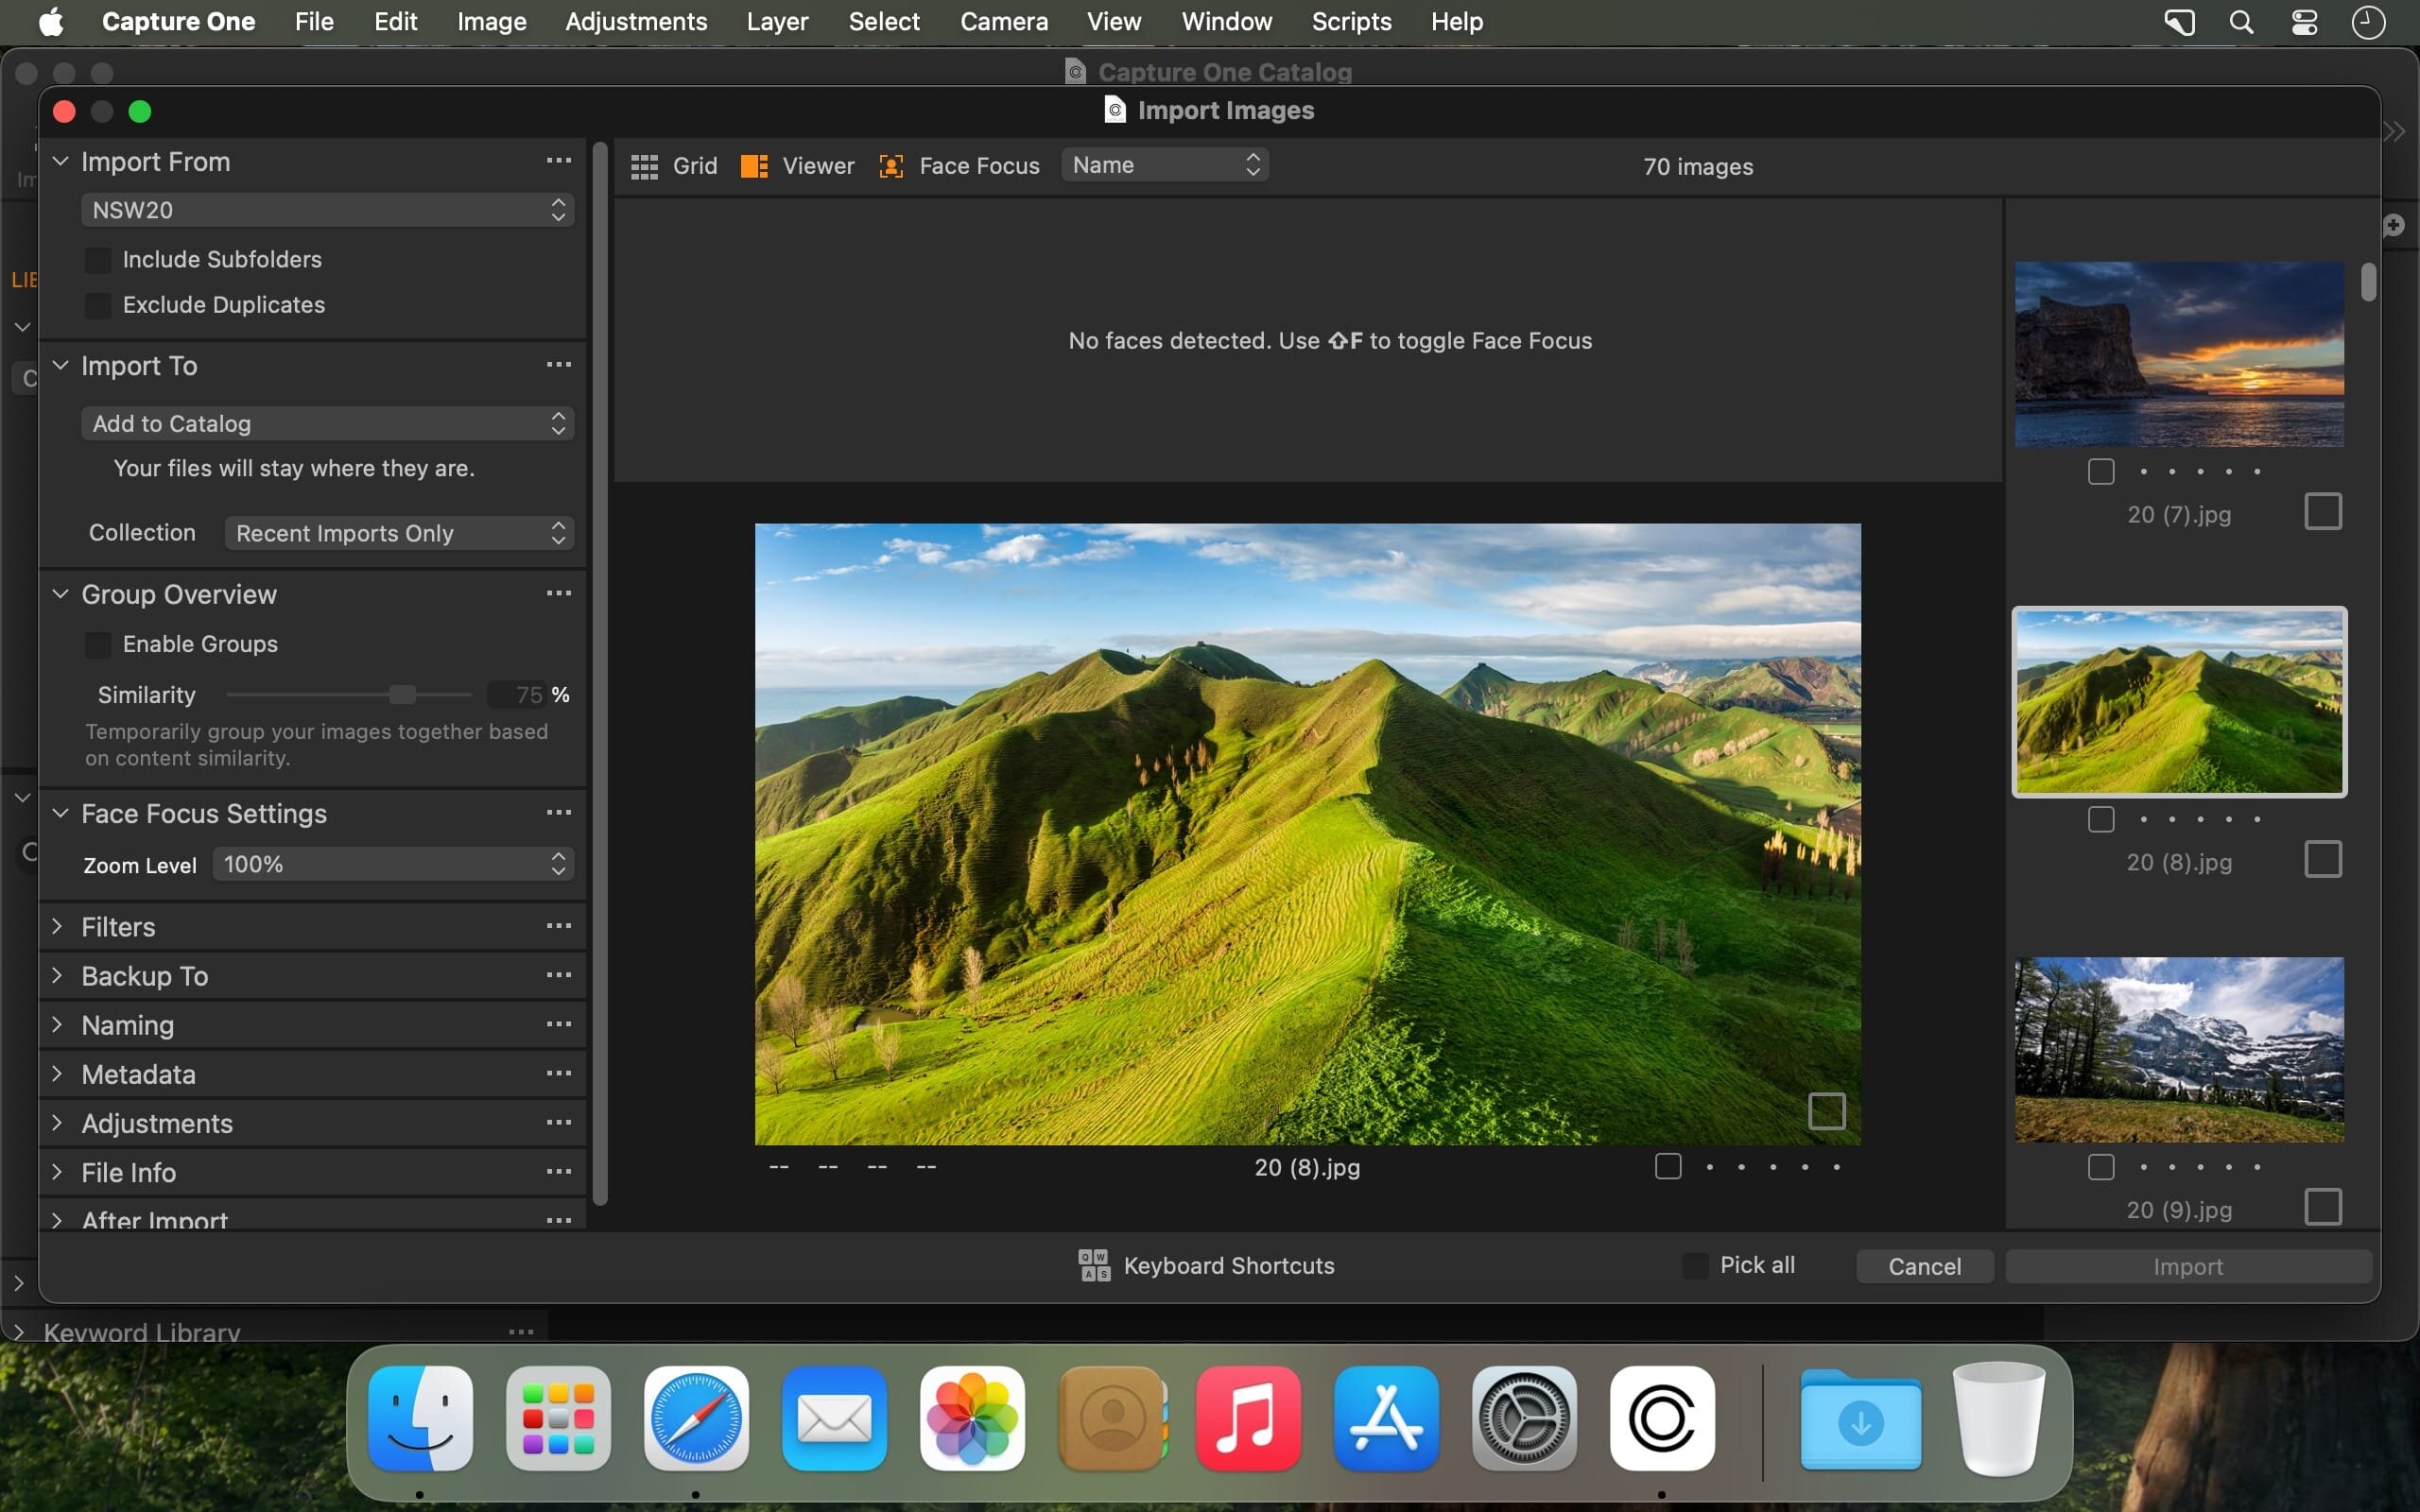Open the Layer menu
Image resolution: width=2420 pixels, height=1512 pixels.
point(776,22)
